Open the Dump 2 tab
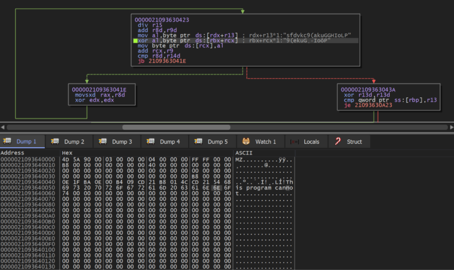Screen dimensions: 454x270 click(69, 142)
